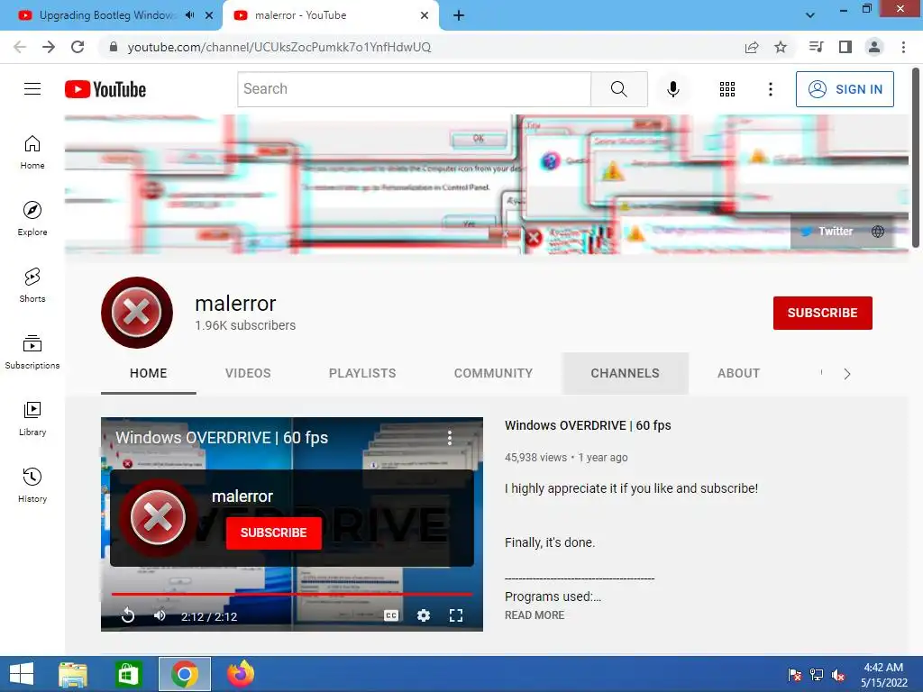
Task: Toggle Chrome side panel
Action: click(x=845, y=47)
